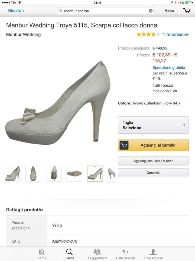Clear the search field with the X icon
The width and height of the screenshot is (195, 261).
coord(151,11)
